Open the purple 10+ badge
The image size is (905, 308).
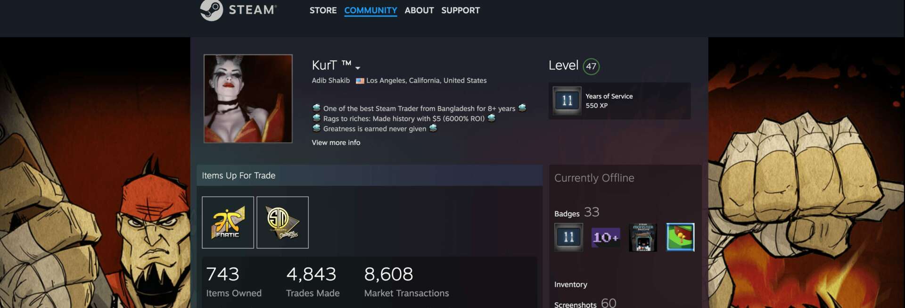point(606,237)
